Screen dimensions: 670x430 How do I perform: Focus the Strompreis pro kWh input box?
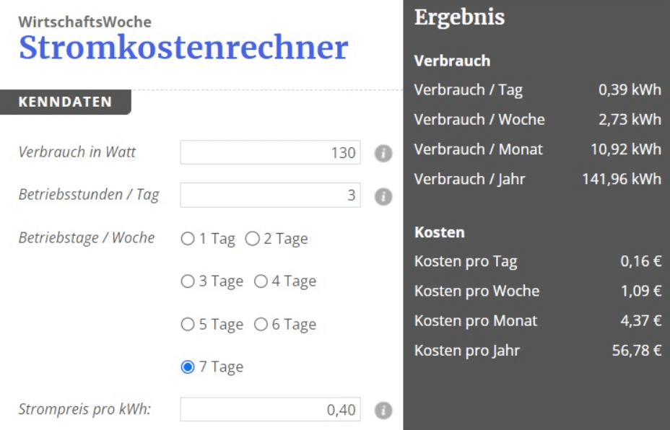click(270, 410)
